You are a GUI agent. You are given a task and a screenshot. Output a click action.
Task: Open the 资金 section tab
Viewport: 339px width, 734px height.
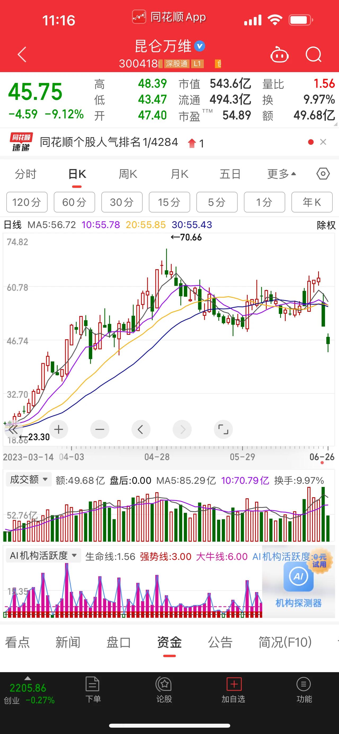pos(169,642)
